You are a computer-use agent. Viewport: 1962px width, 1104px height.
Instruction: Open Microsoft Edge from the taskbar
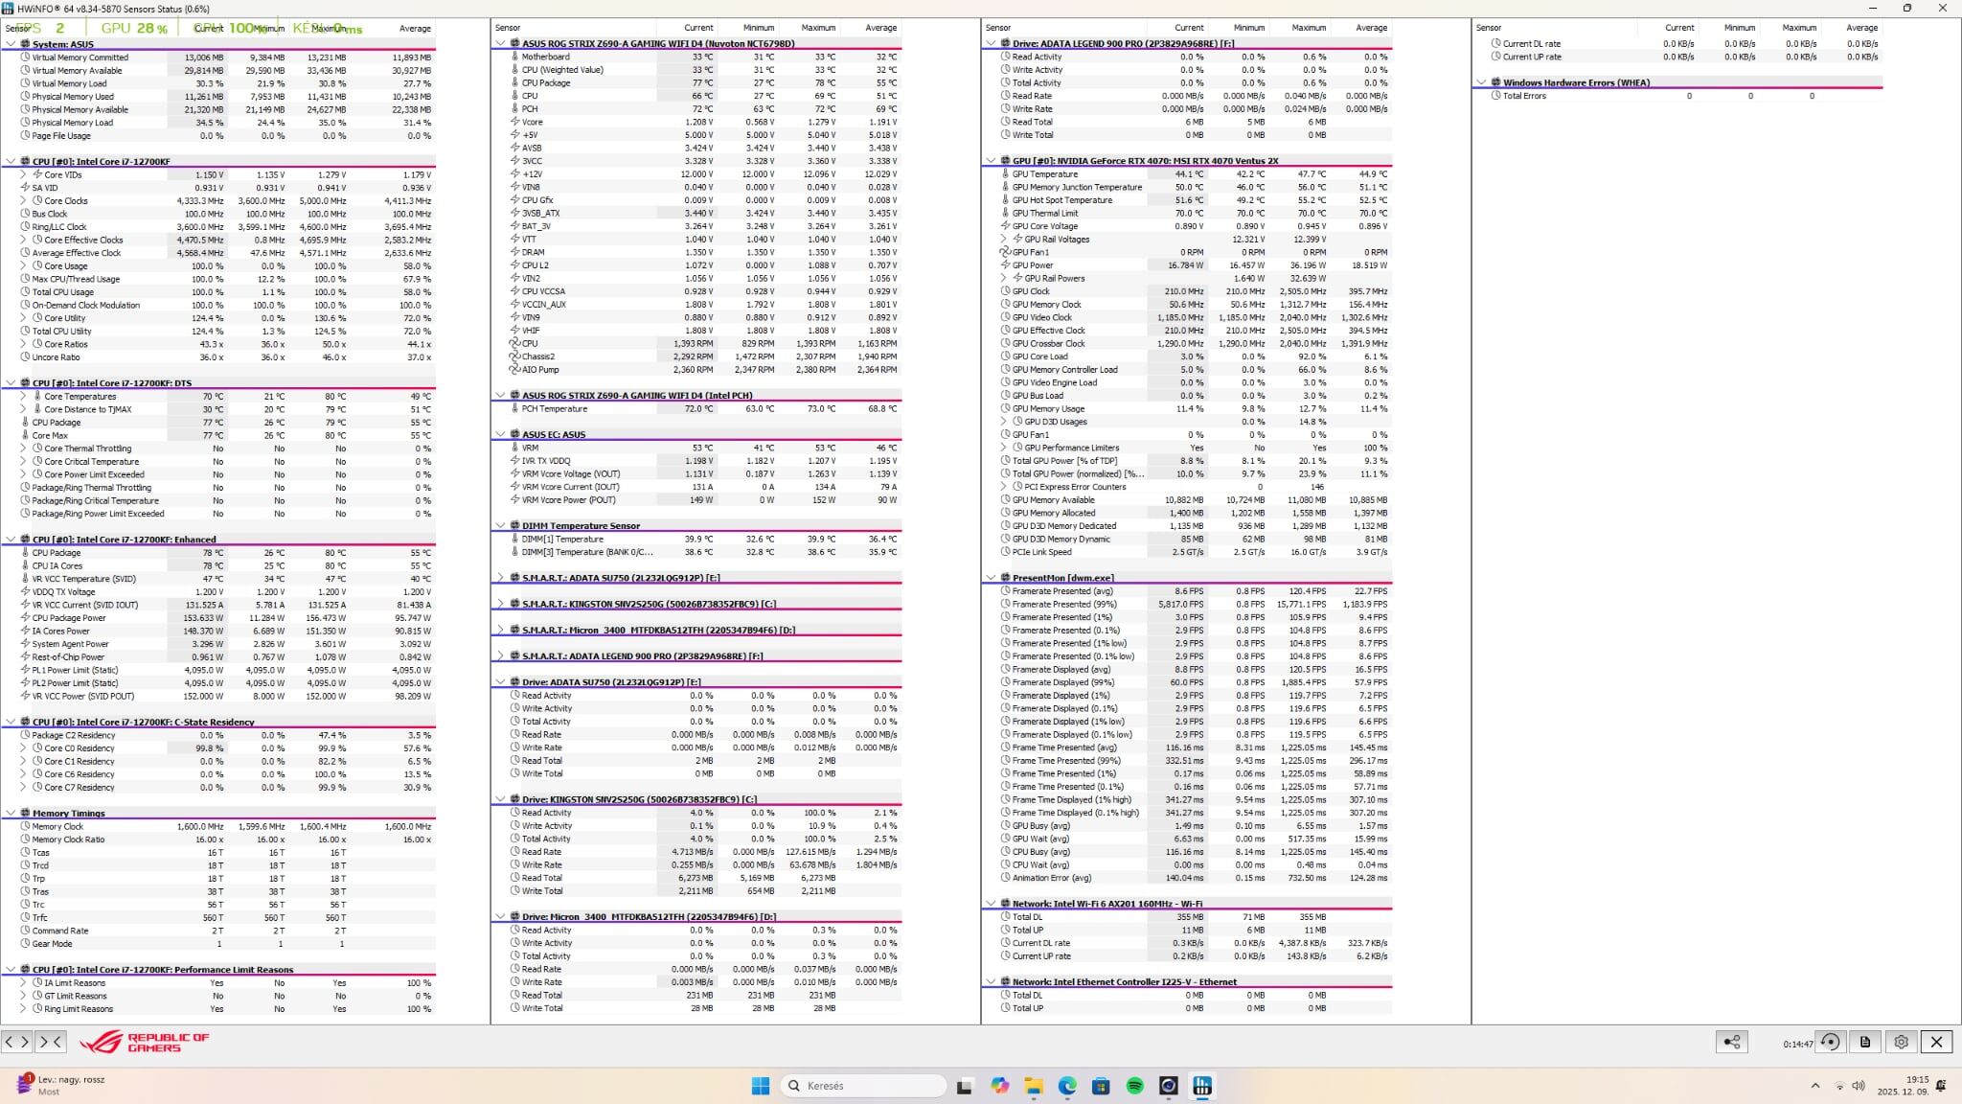pyautogui.click(x=1067, y=1086)
